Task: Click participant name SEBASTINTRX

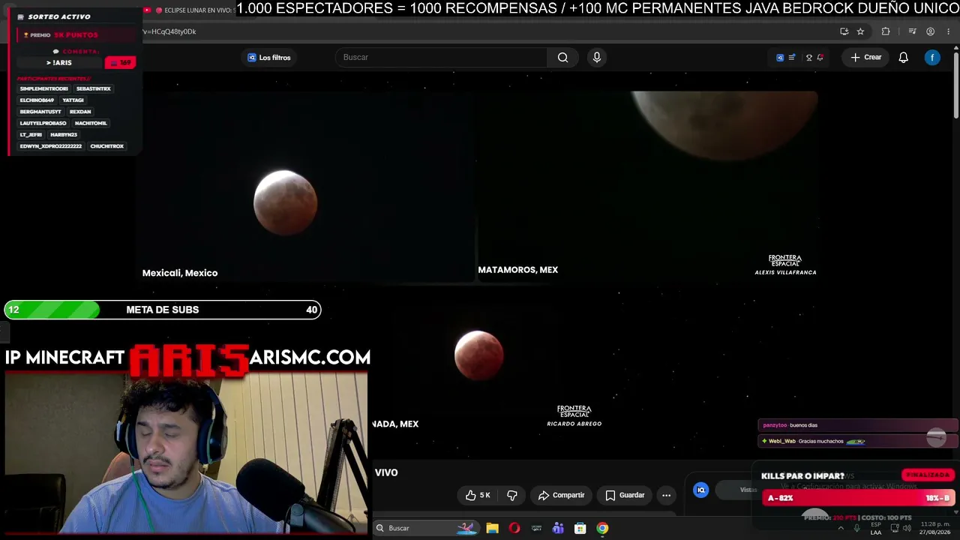Action: [94, 88]
